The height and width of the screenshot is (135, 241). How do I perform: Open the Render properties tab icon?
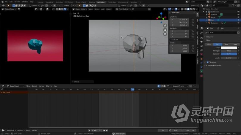(201, 38)
